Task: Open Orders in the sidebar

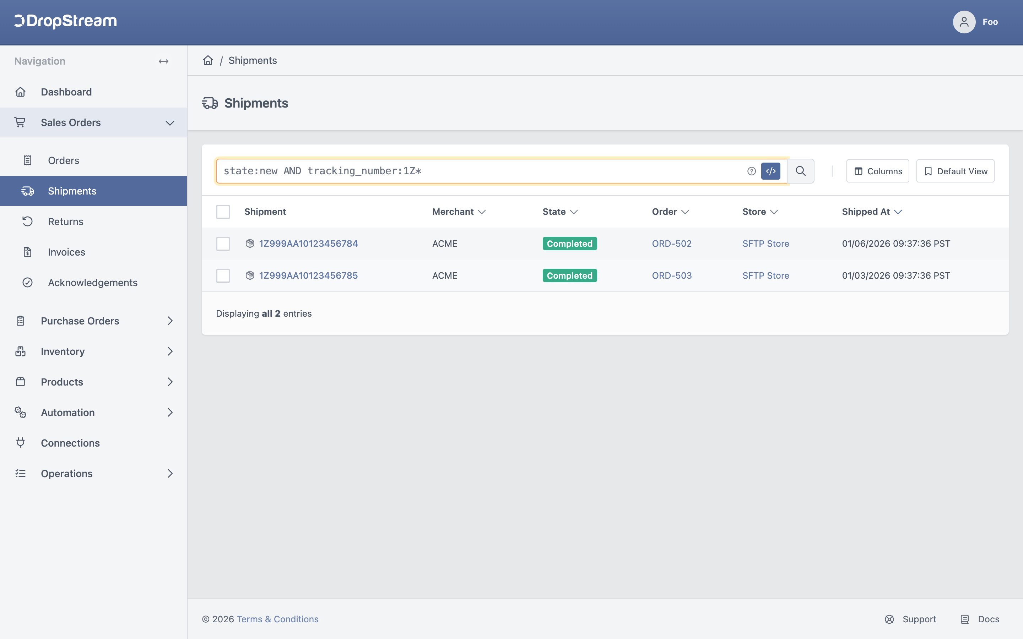Action: pyautogui.click(x=93, y=160)
